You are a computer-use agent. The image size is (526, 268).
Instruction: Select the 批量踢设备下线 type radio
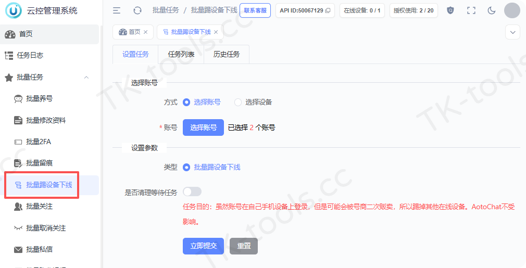coord(186,167)
